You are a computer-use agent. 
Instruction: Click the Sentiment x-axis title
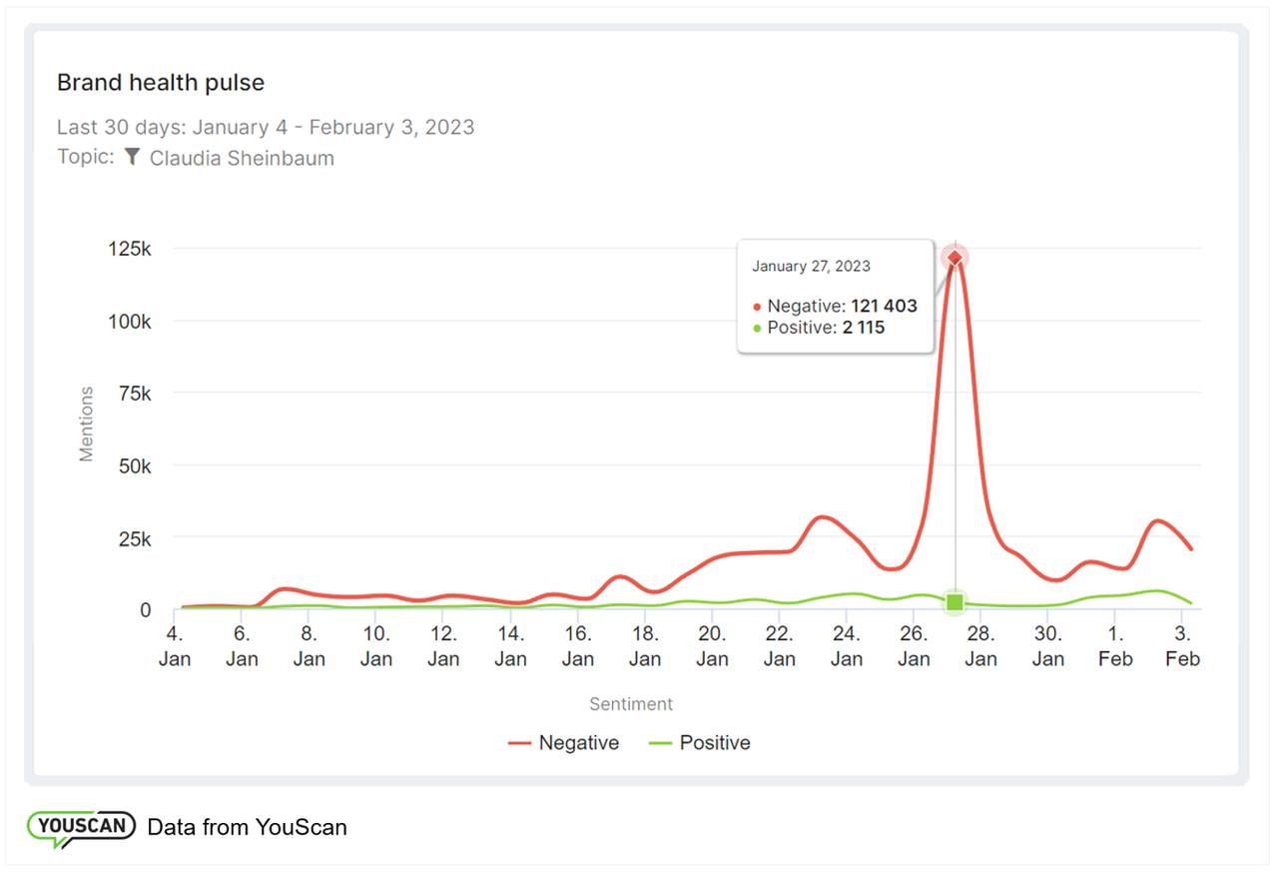pos(631,704)
